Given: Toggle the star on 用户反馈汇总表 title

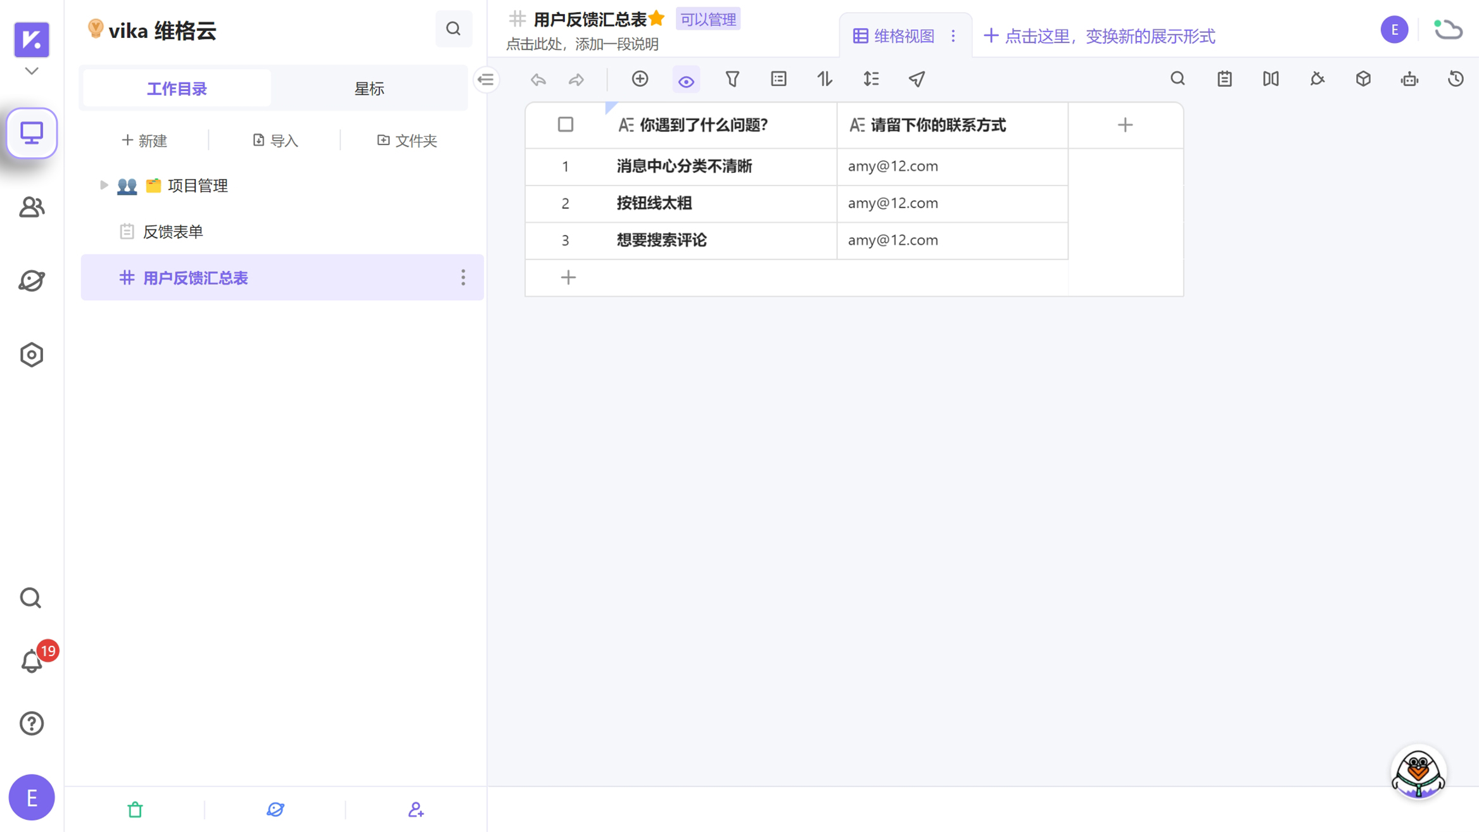Looking at the screenshot, I should [x=657, y=19].
